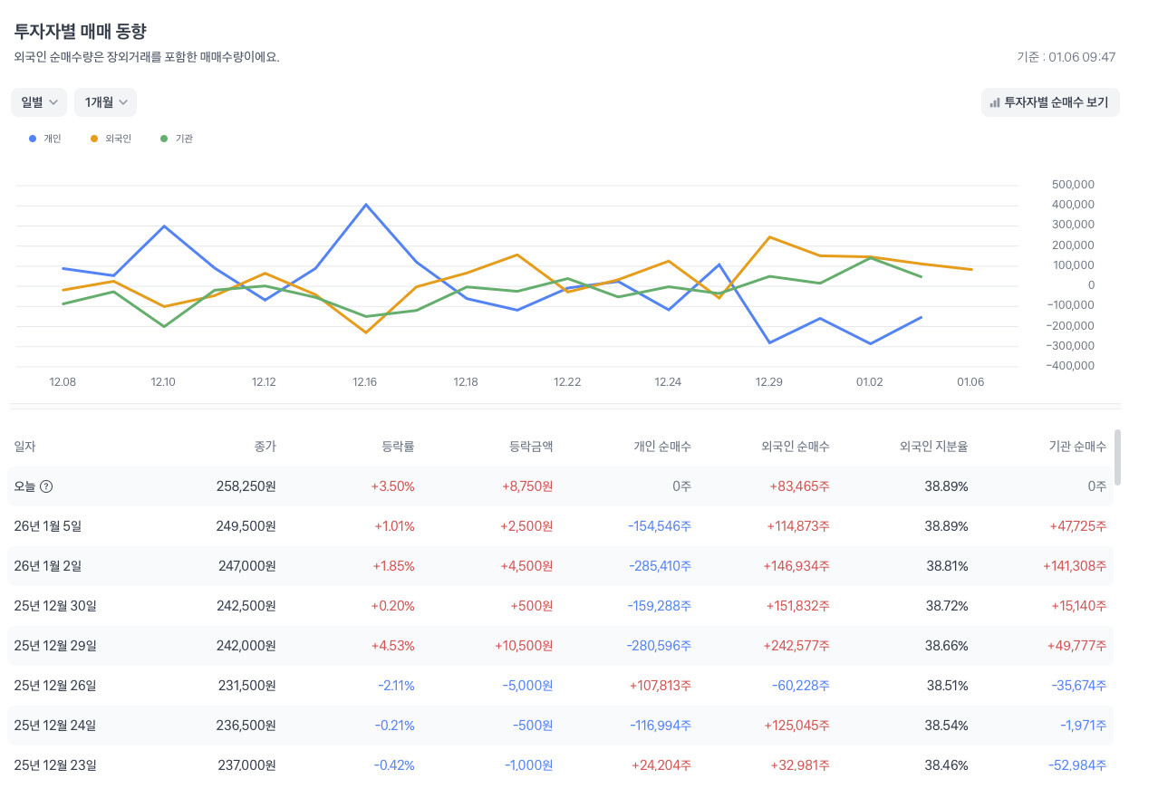The image size is (1158, 808).
Task: Click the 12.16 date label on chart axis
Action: tap(365, 382)
